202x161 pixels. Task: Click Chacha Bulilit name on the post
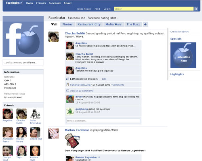(75, 33)
